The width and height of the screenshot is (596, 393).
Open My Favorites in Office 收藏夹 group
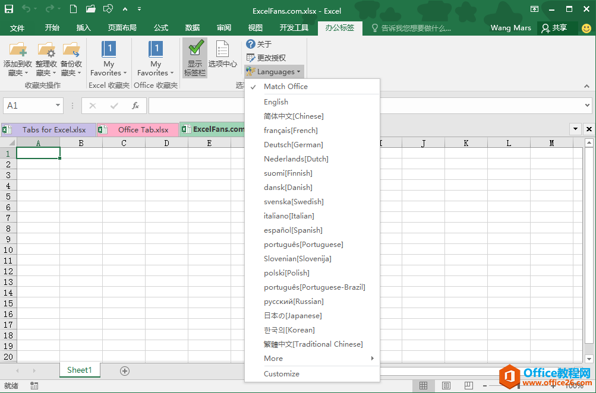(156, 59)
